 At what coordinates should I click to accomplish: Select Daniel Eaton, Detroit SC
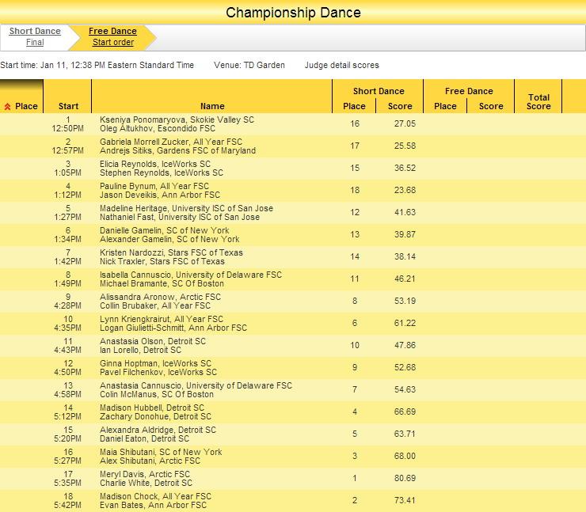144,438
